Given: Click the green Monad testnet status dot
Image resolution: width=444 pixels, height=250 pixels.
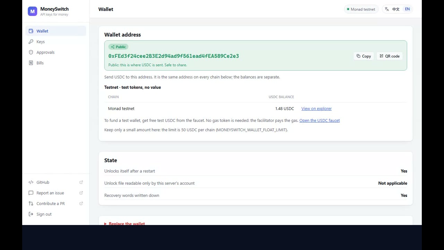Looking at the screenshot, I should [x=348, y=9].
